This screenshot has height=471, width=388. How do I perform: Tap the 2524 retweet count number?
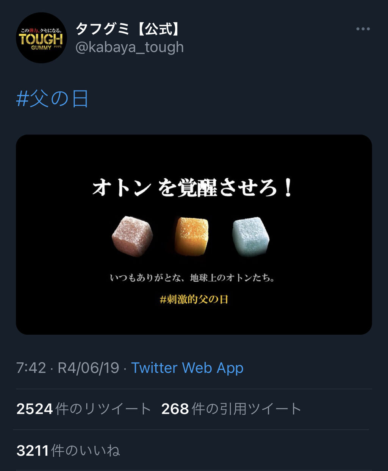tap(34, 409)
